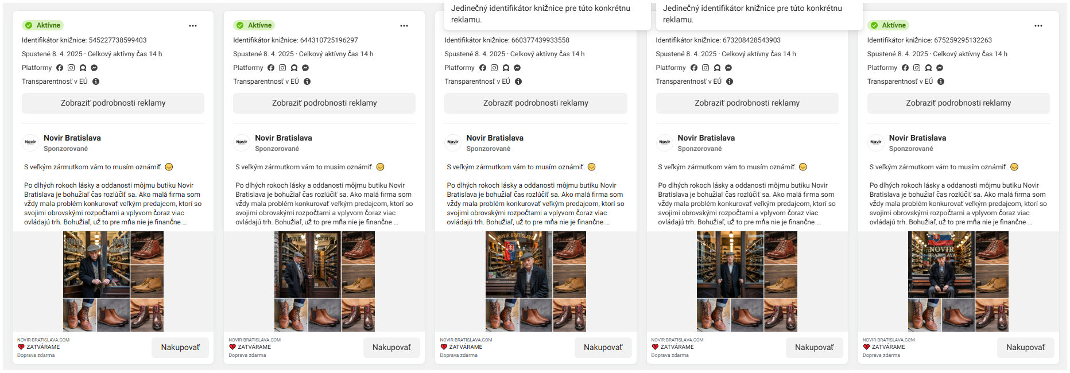The width and height of the screenshot is (1070, 373).
Task: Click Audience Network icon in third ad card
Action: (x=506, y=68)
